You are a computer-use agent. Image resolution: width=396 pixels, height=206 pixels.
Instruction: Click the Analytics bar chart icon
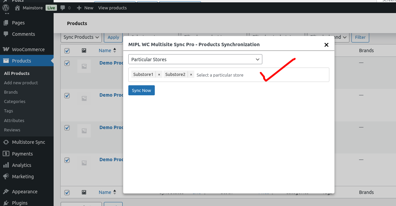6,165
